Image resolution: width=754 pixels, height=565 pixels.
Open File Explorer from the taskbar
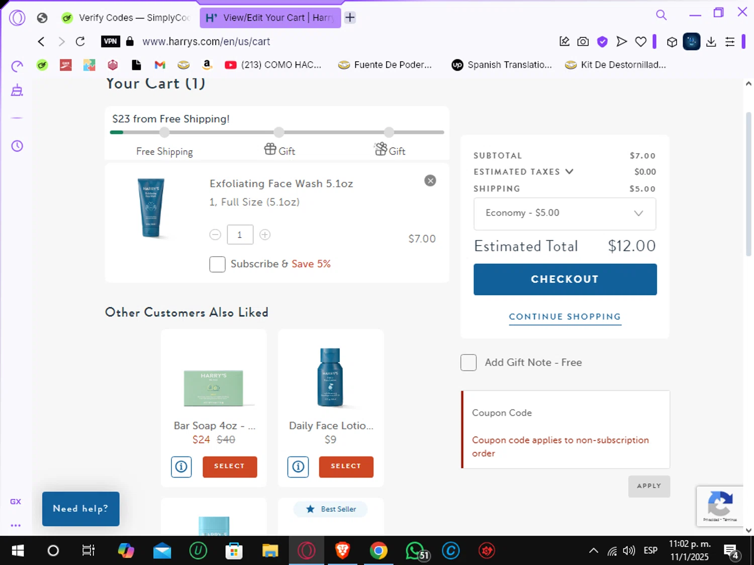click(x=270, y=551)
